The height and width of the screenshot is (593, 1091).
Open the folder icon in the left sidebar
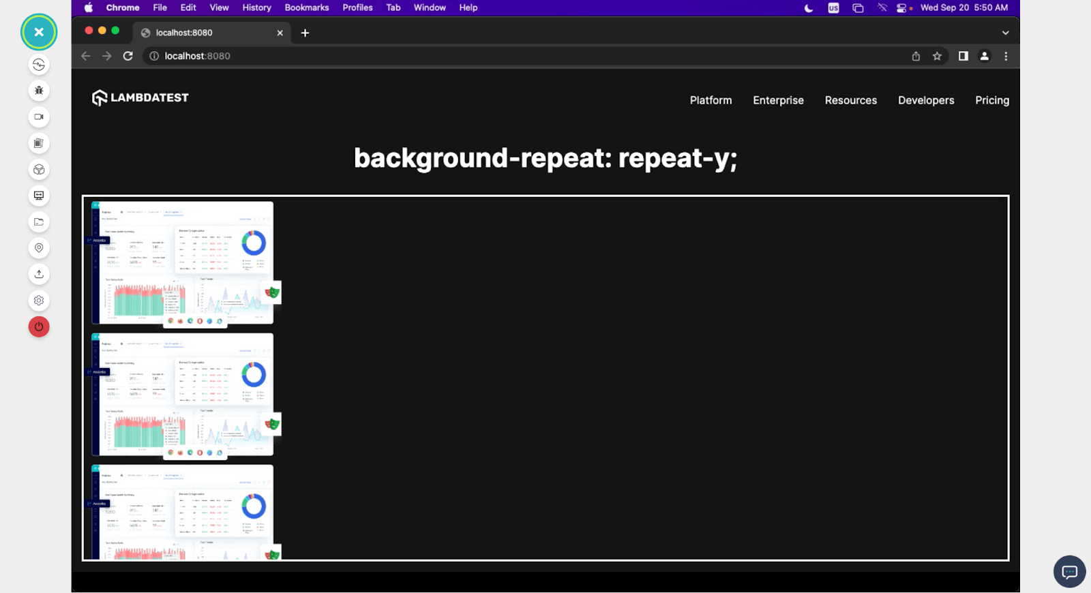click(x=39, y=222)
